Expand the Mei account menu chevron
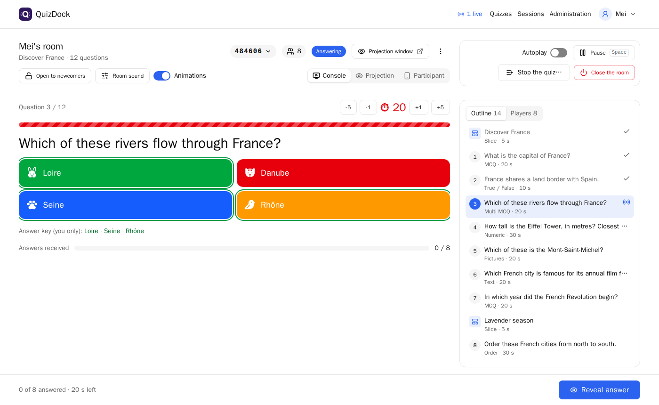 (x=633, y=14)
